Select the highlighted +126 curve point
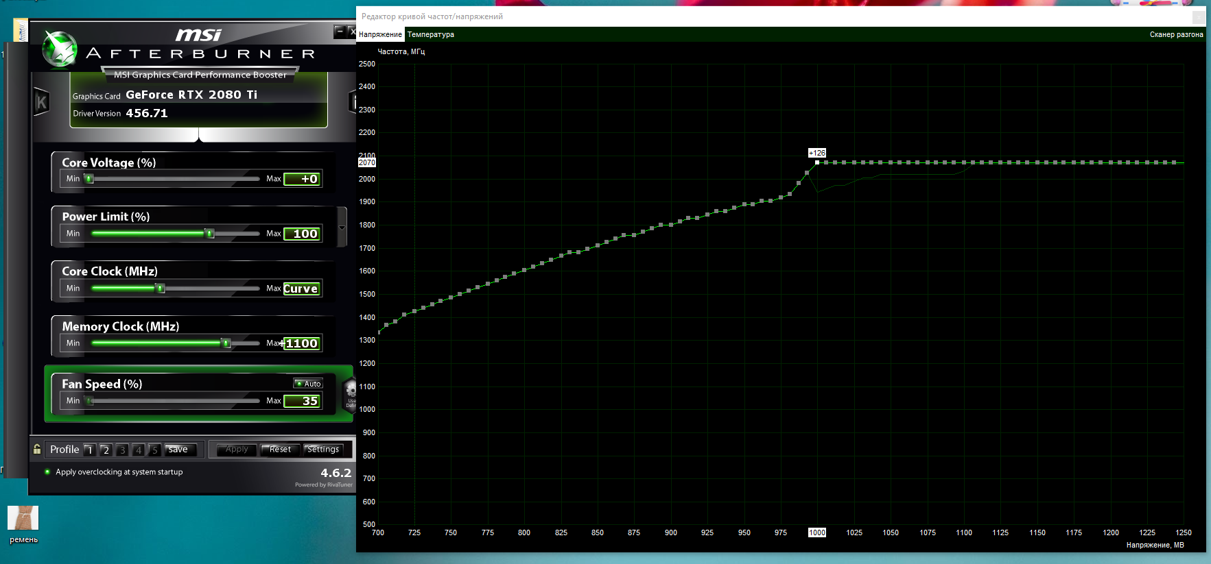The image size is (1211, 564). click(x=816, y=162)
